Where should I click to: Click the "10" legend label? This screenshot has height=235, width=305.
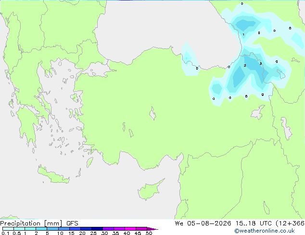tap(60, 233)
